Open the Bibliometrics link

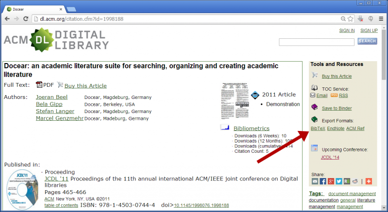pyautogui.click(x=252, y=129)
